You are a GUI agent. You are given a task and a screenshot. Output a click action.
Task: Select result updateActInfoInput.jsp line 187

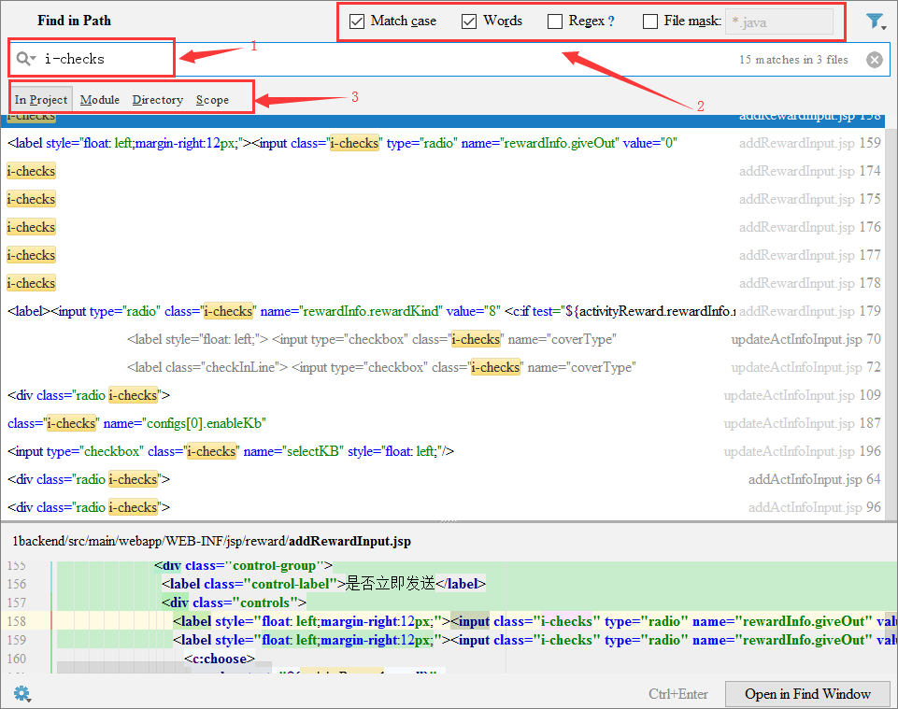(443, 423)
